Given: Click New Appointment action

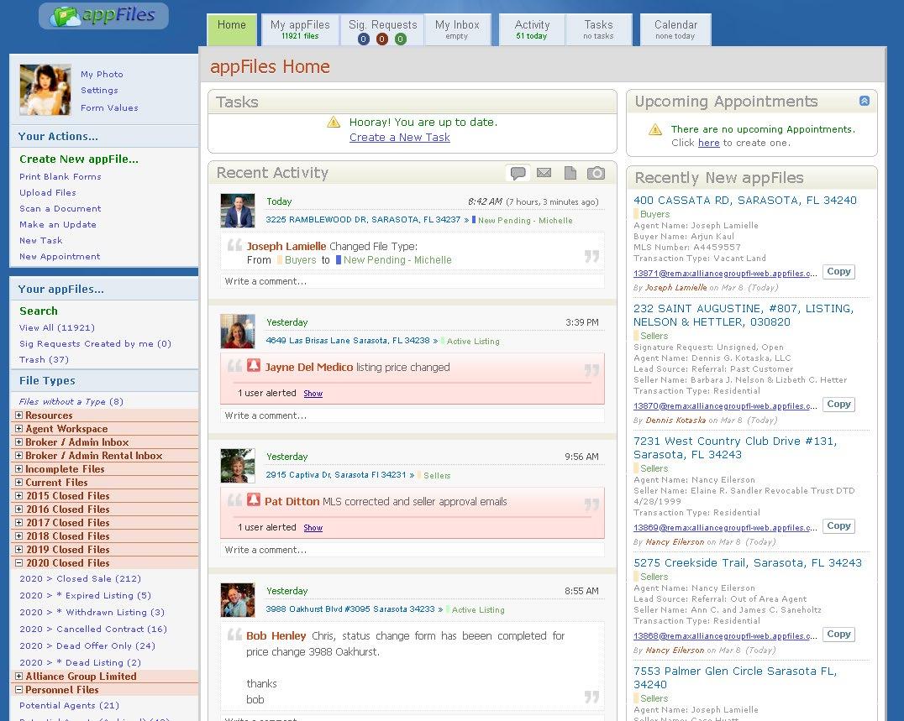Looking at the screenshot, I should [60, 256].
